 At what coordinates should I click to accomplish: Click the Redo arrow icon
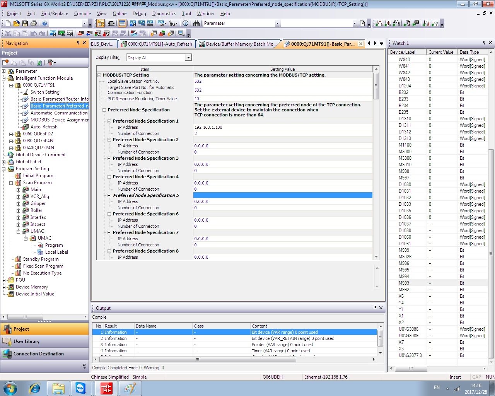[42, 34]
